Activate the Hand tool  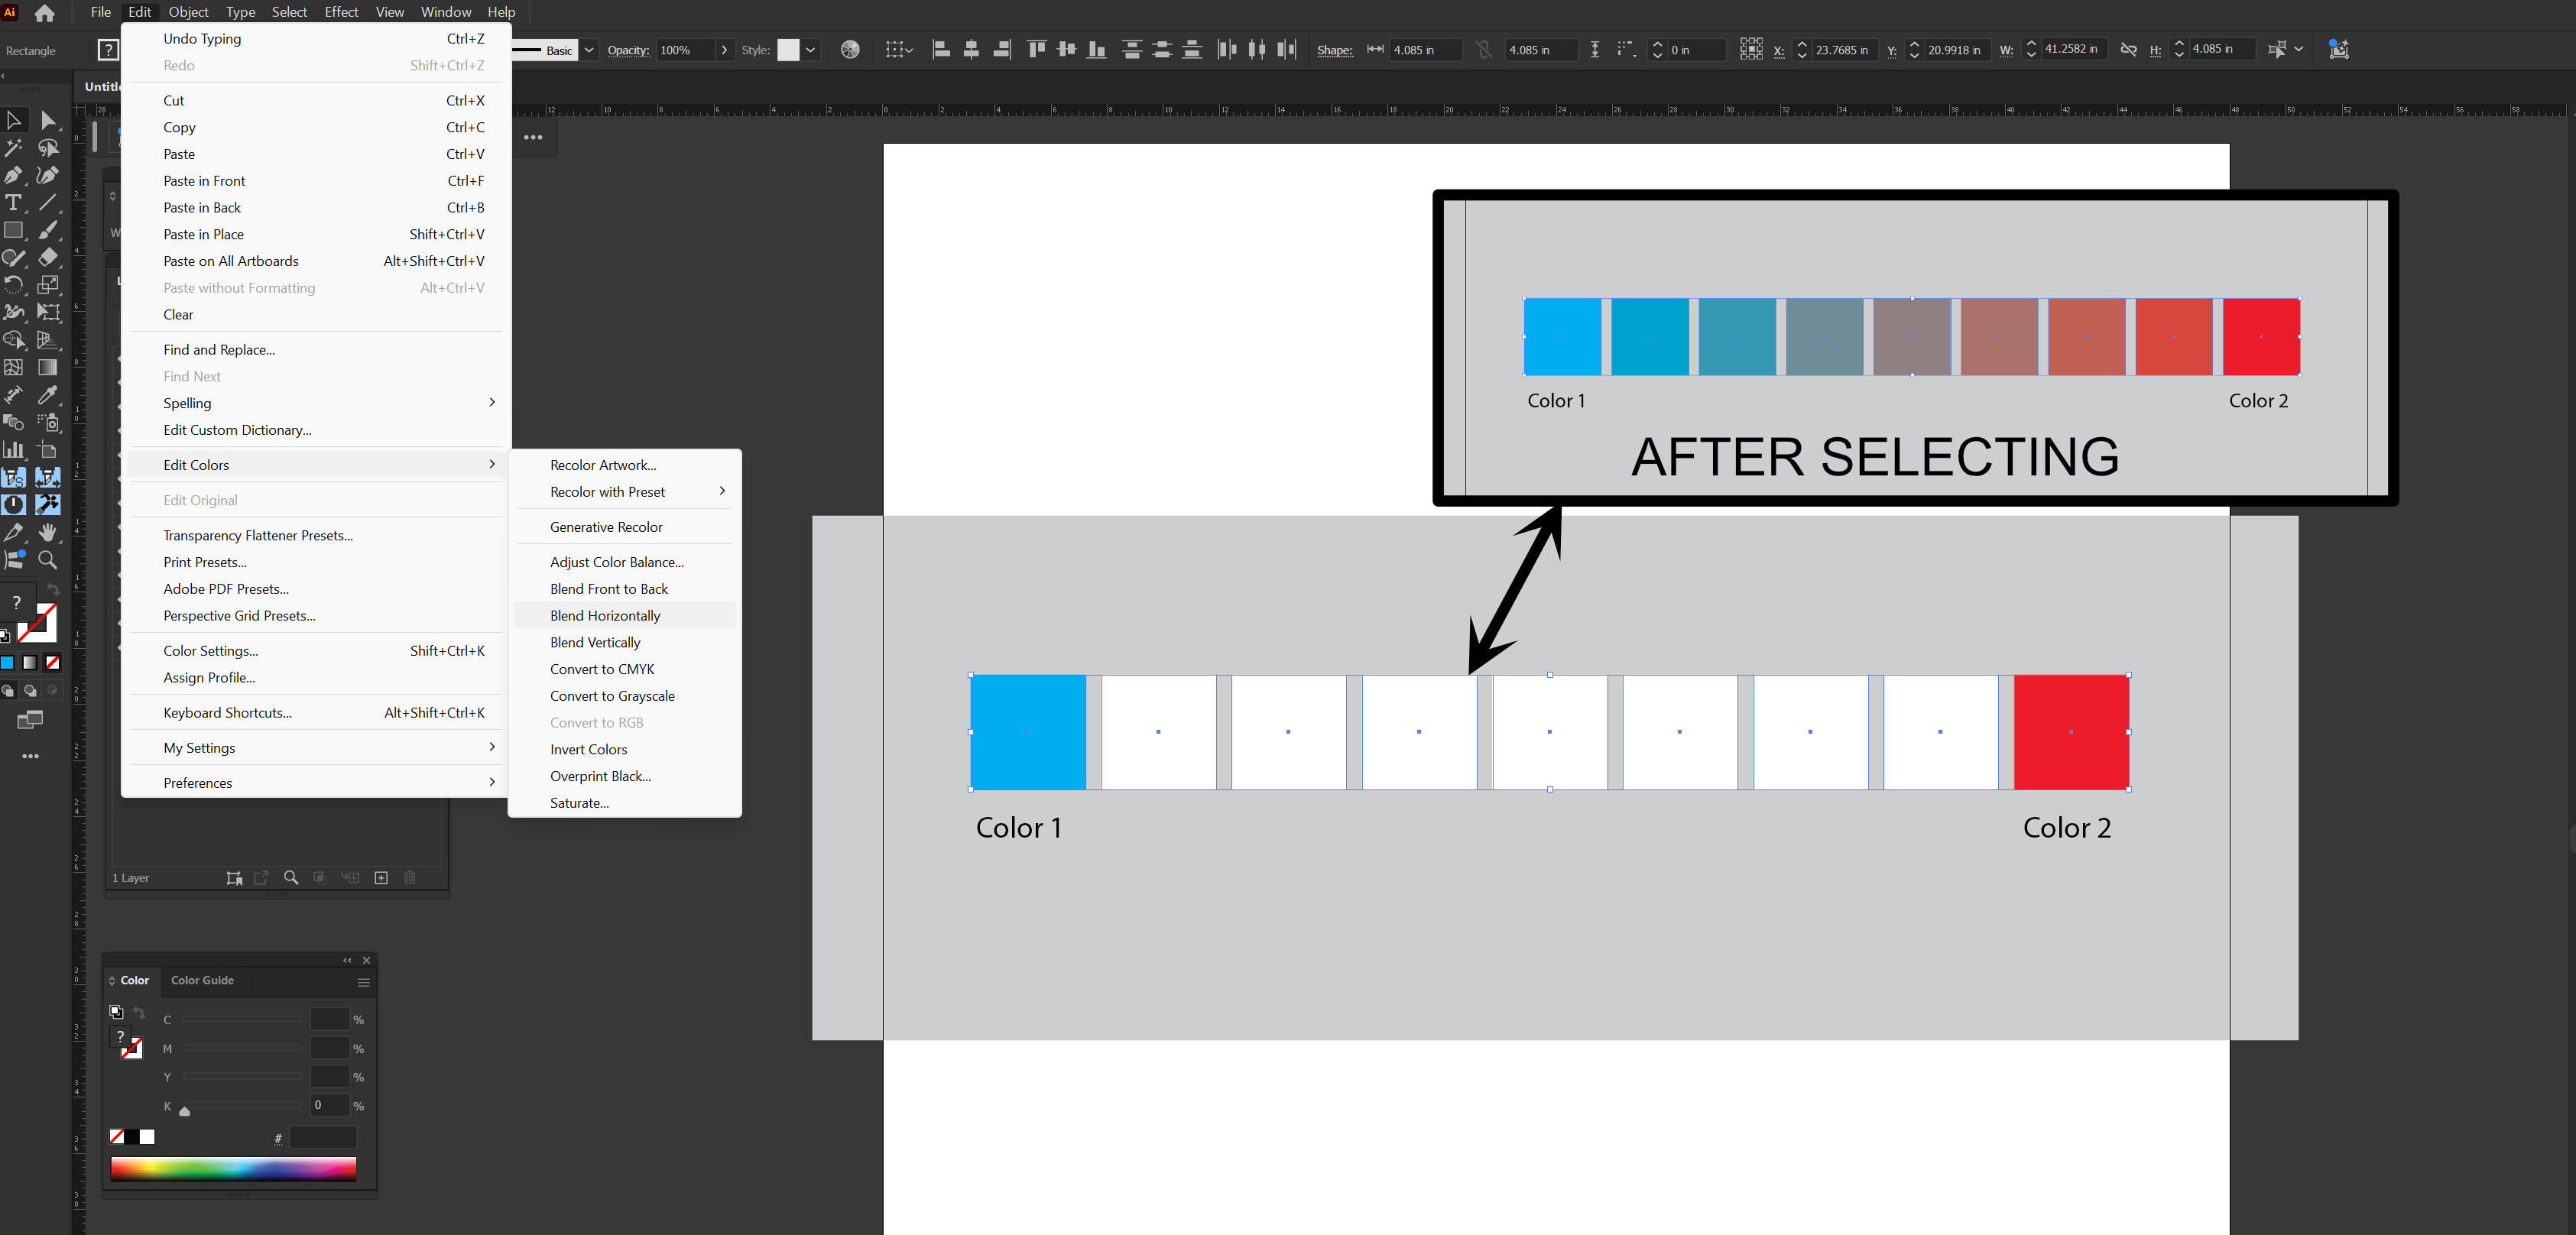pyautogui.click(x=48, y=532)
